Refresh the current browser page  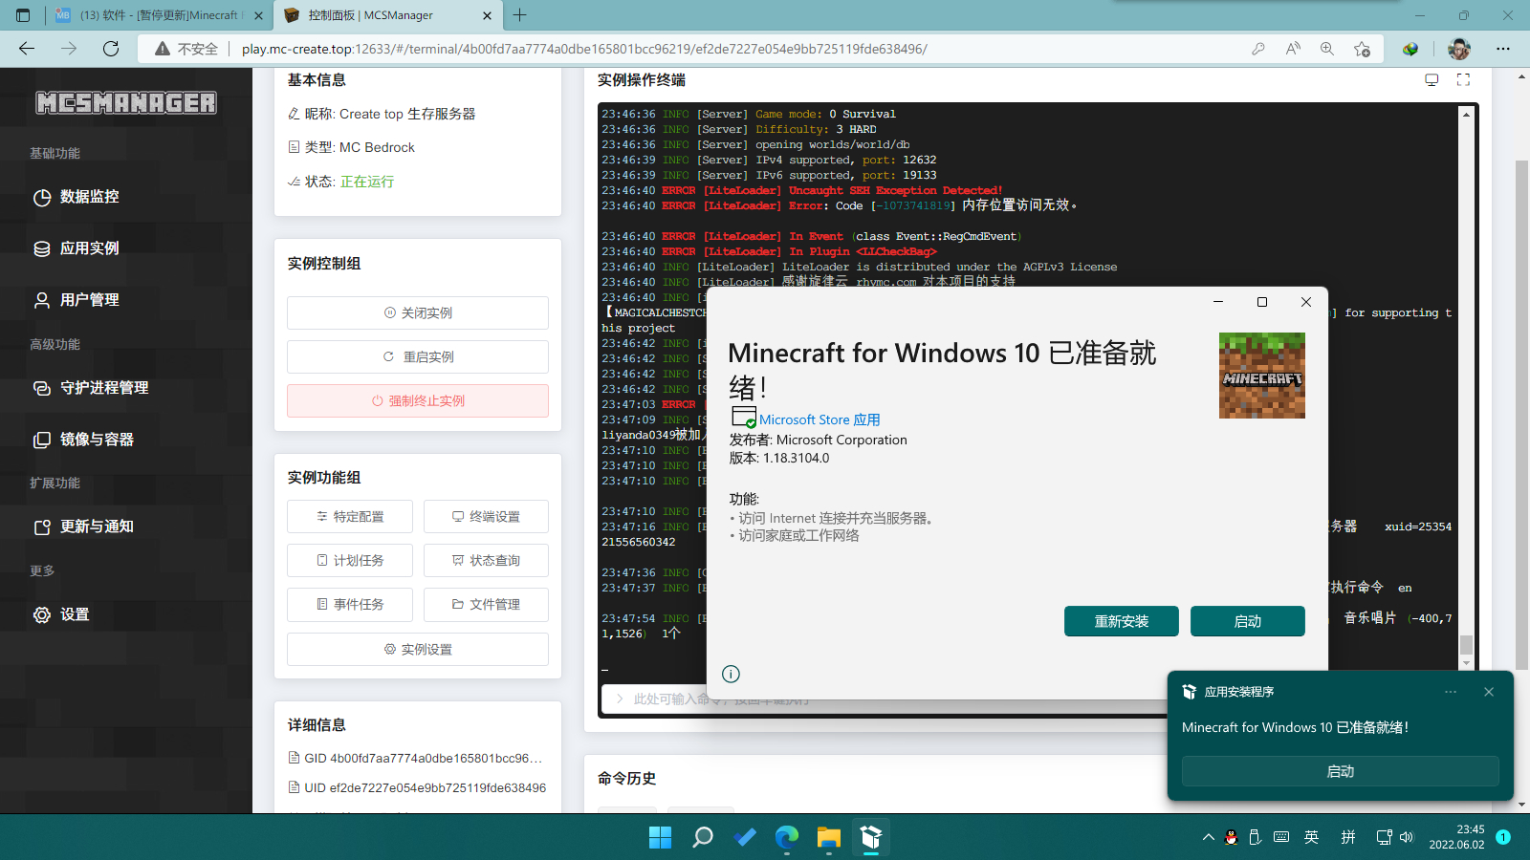pos(111,49)
